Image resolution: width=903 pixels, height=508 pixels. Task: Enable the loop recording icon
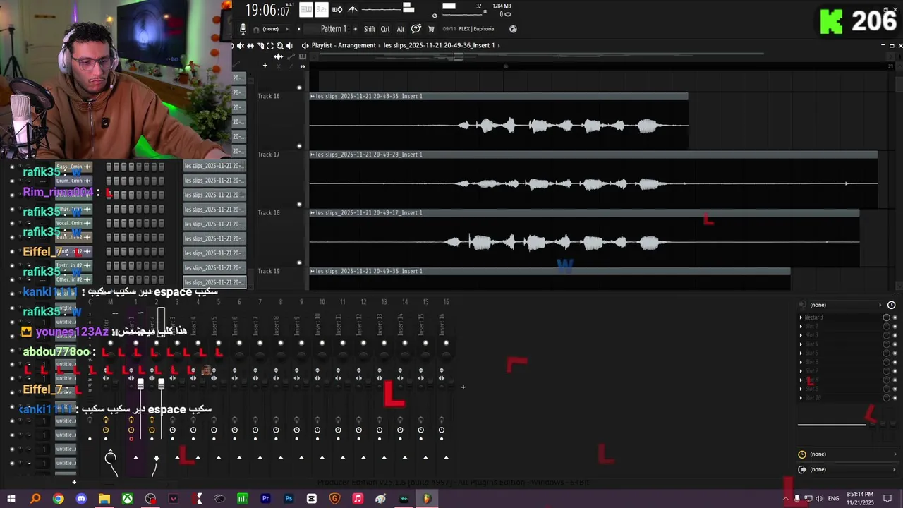337,9
